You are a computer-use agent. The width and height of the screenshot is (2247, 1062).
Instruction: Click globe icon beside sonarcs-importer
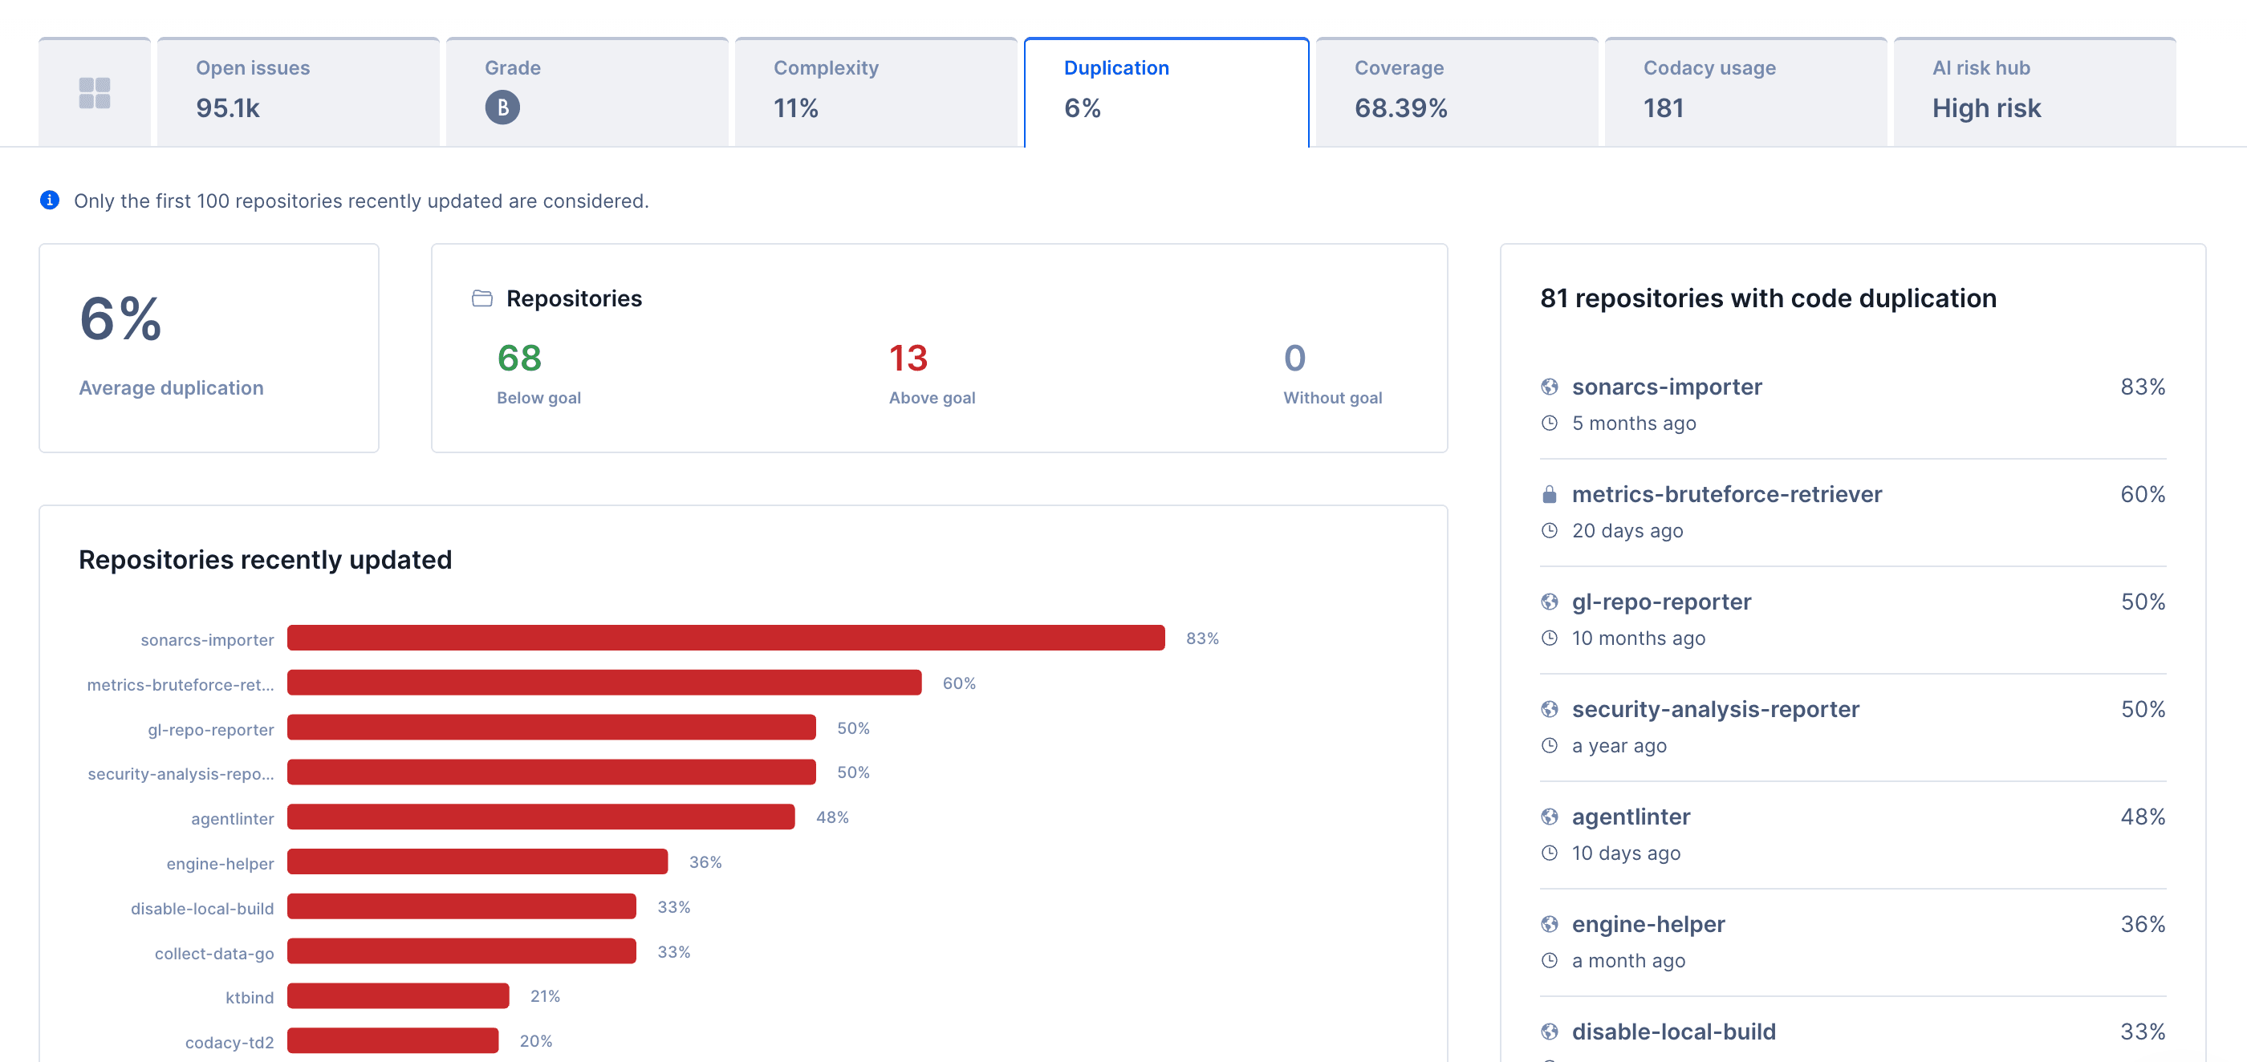tap(1549, 387)
